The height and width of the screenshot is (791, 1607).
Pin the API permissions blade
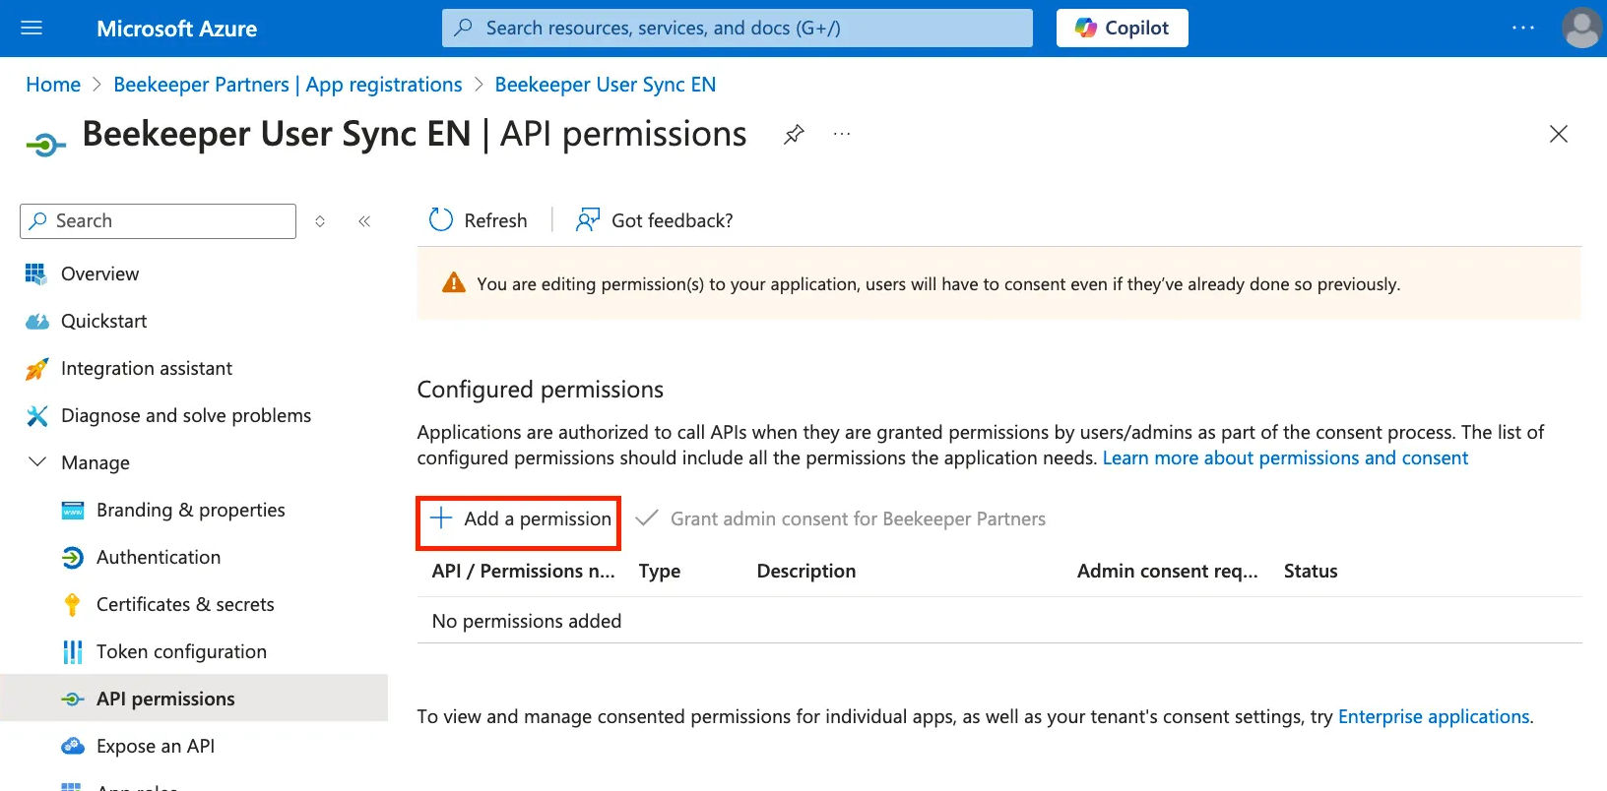pyautogui.click(x=794, y=134)
